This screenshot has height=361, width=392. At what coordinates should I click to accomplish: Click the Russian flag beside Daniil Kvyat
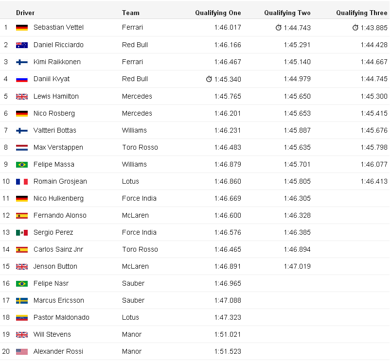(x=22, y=79)
